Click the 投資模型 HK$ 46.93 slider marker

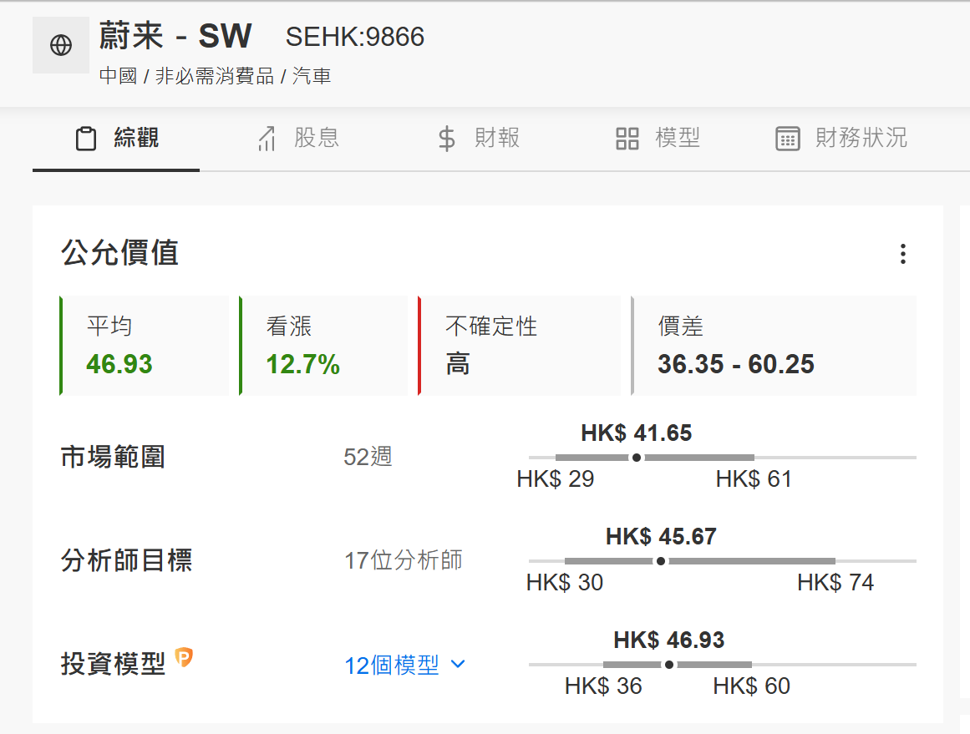(x=668, y=665)
